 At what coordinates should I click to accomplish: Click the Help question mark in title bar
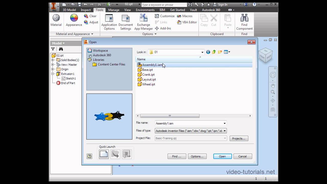click(x=254, y=4)
